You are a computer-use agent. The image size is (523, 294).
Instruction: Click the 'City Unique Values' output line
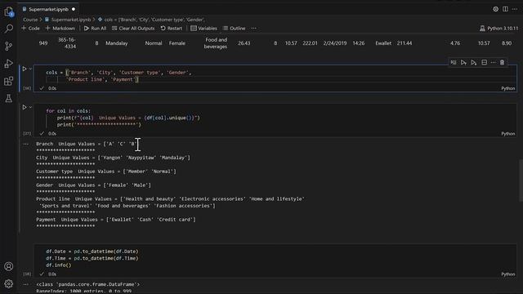113,158
